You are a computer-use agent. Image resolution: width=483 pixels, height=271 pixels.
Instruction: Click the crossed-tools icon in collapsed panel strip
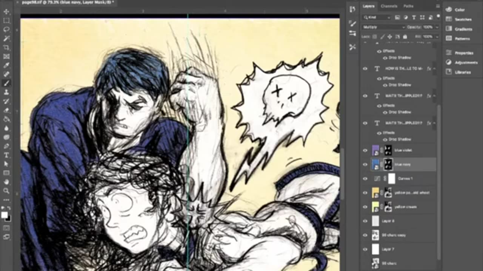click(x=352, y=47)
